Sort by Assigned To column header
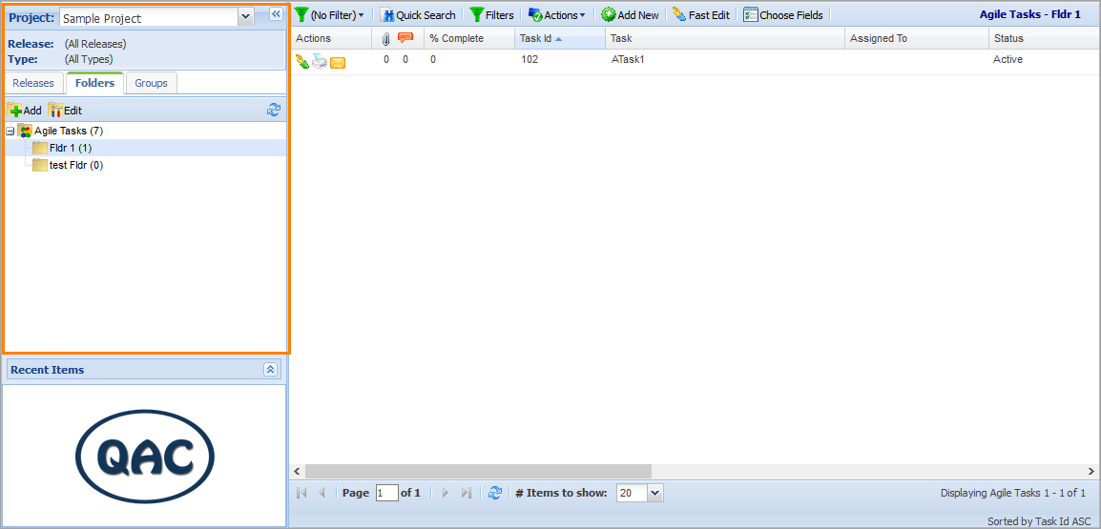 (x=916, y=38)
